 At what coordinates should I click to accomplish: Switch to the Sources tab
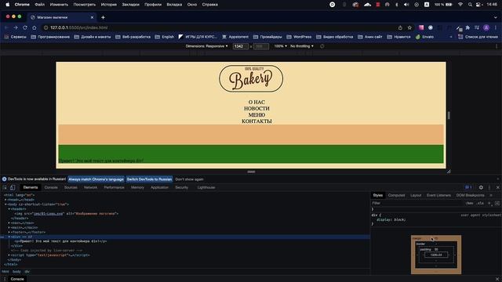71,187
